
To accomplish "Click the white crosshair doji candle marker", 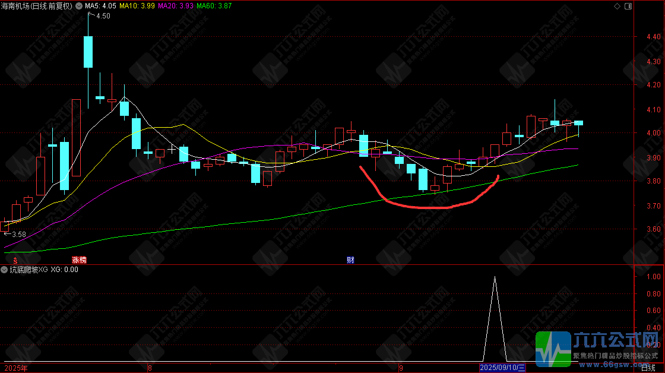I will click(x=172, y=149).
